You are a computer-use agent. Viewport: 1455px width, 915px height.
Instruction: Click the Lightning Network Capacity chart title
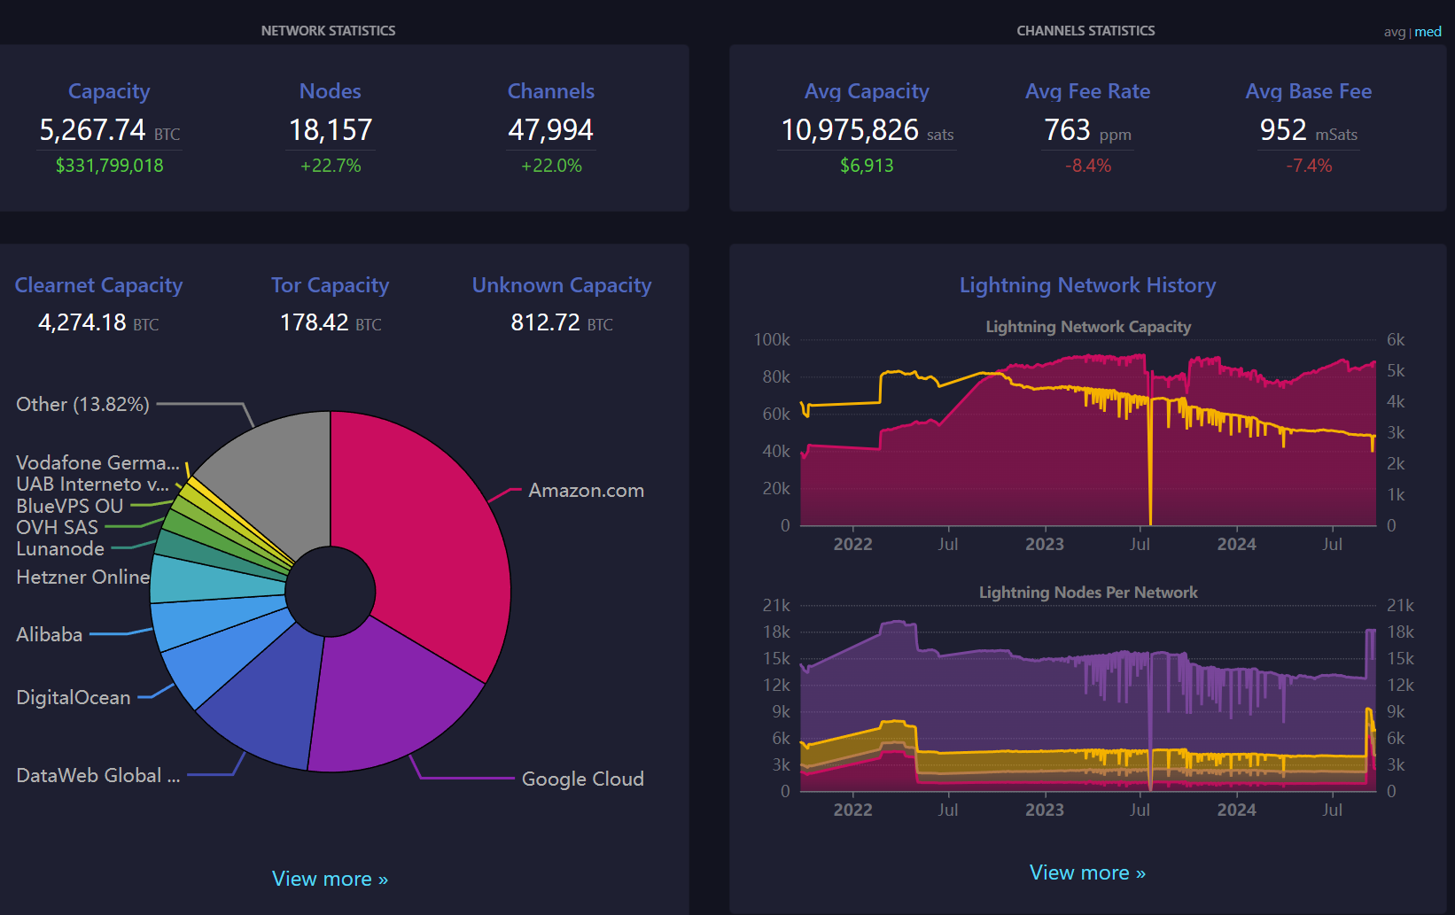1088,327
